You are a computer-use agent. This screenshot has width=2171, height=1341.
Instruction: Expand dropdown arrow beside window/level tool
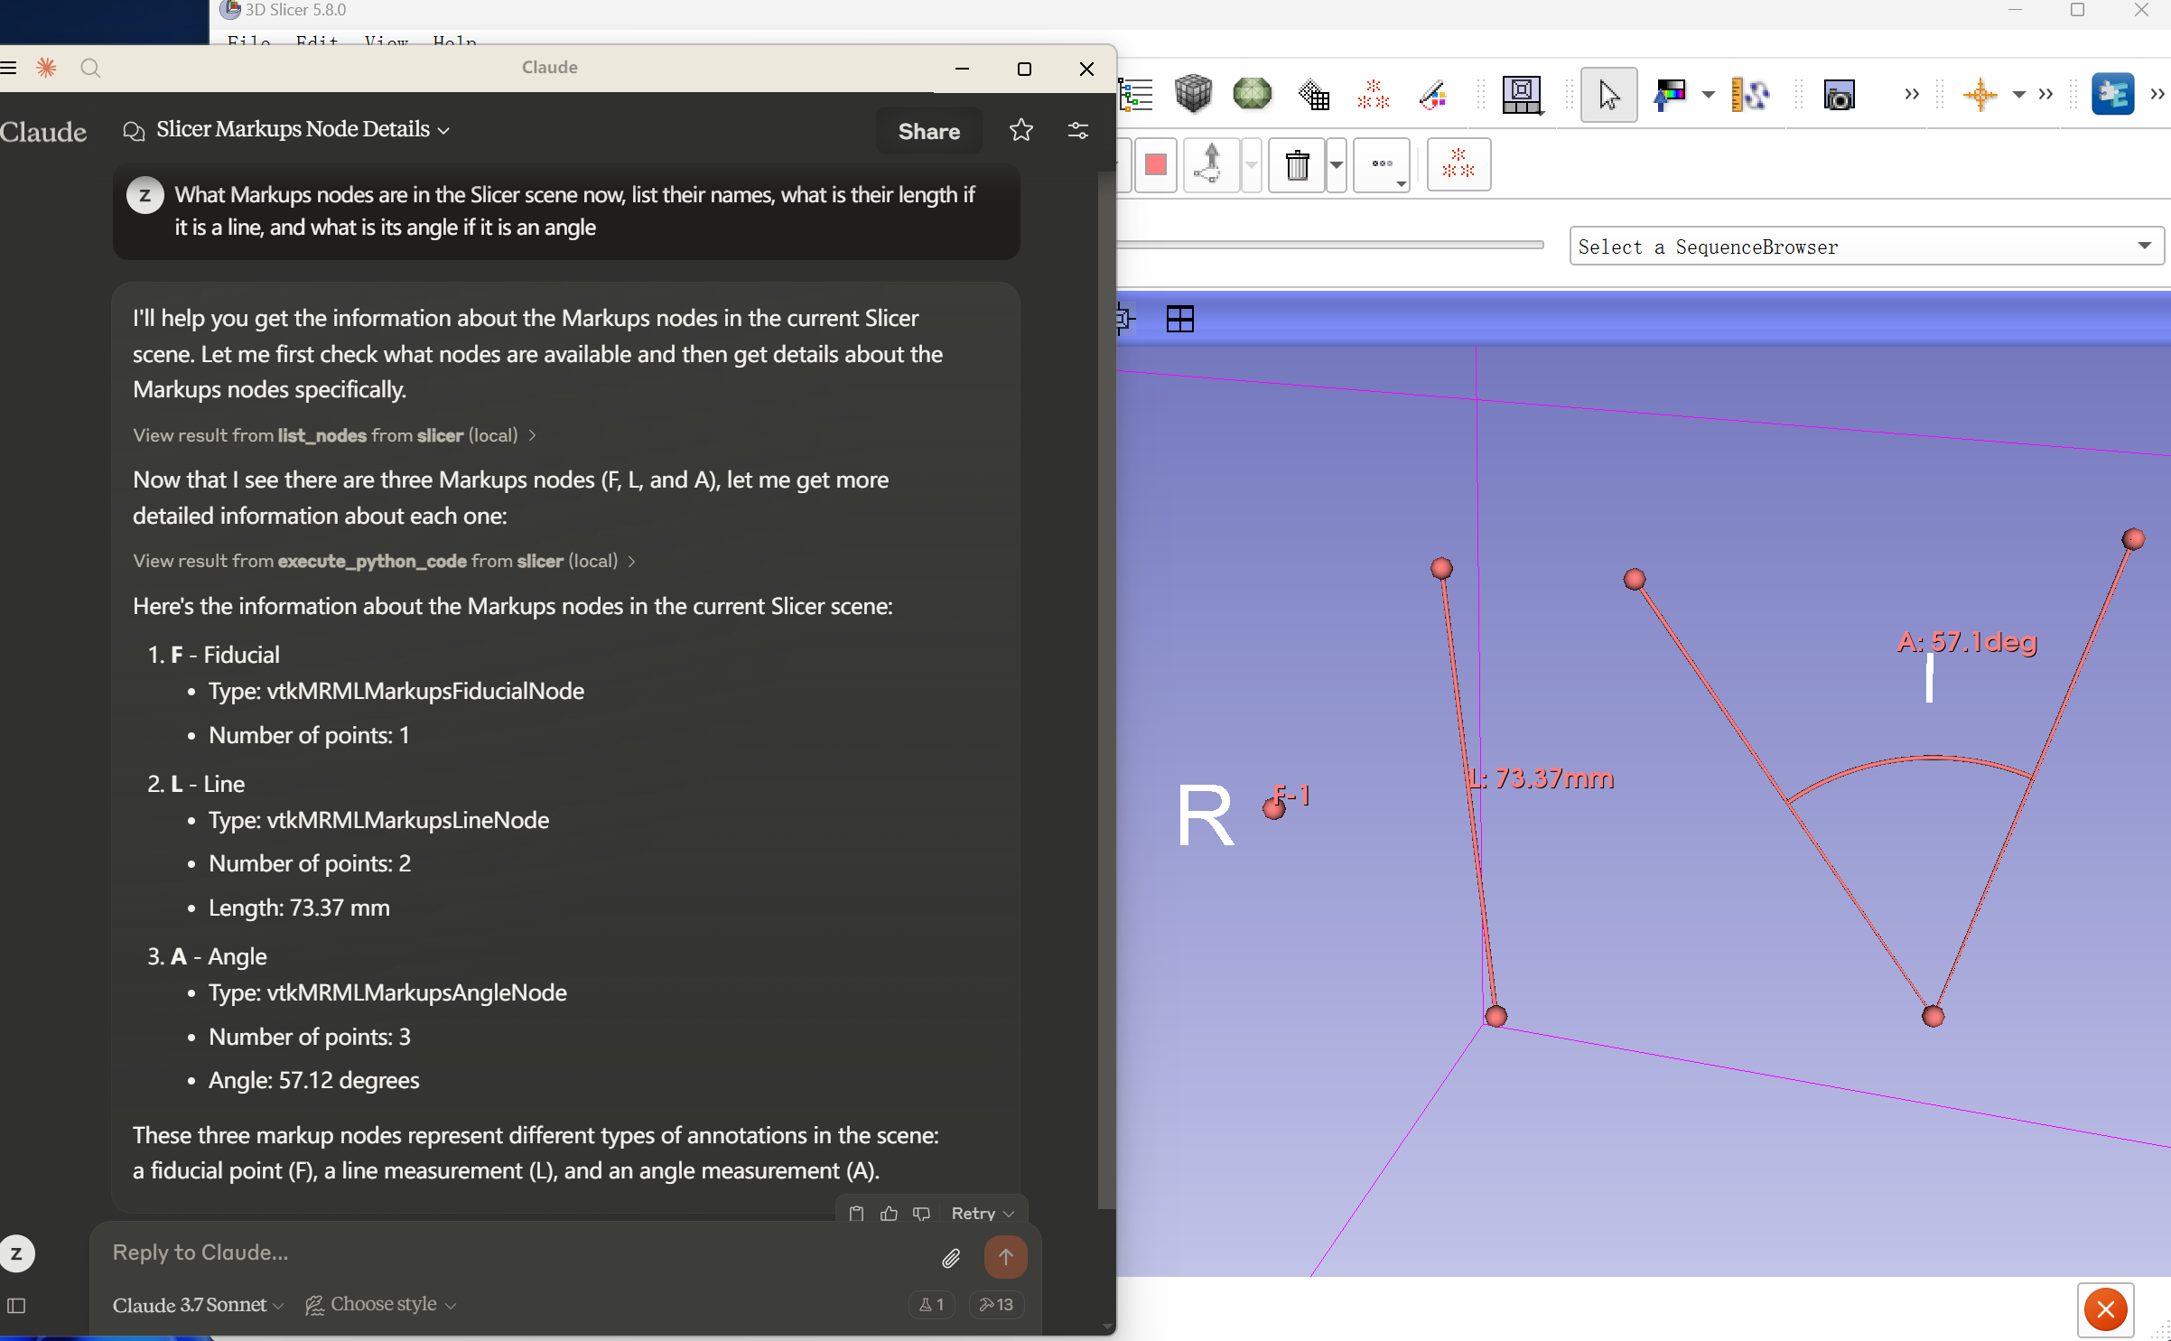coord(1708,94)
